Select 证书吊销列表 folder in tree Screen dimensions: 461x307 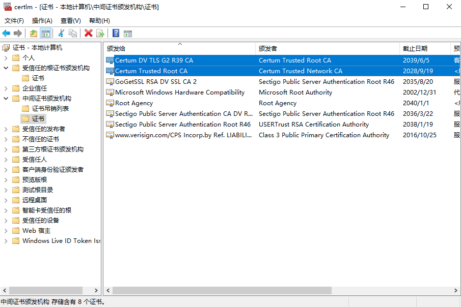[x=50, y=109]
